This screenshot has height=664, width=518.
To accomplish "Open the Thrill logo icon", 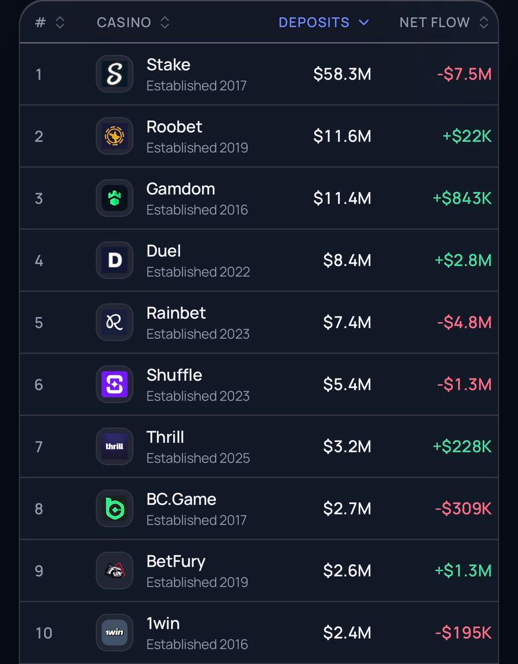I will coord(114,446).
